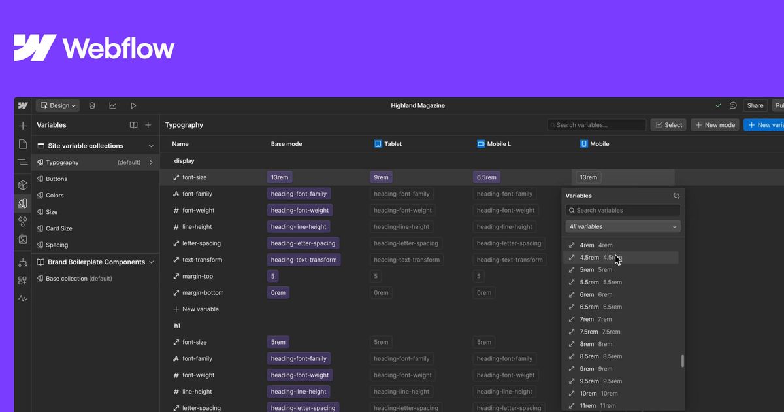Click the New mode button
784x412 pixels.
(715, 125)
